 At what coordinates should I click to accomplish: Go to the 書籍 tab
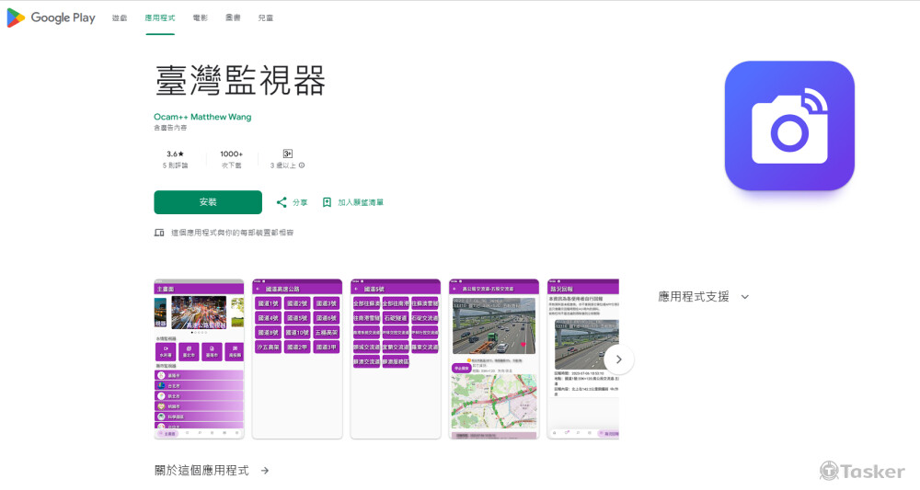point(233,18)
